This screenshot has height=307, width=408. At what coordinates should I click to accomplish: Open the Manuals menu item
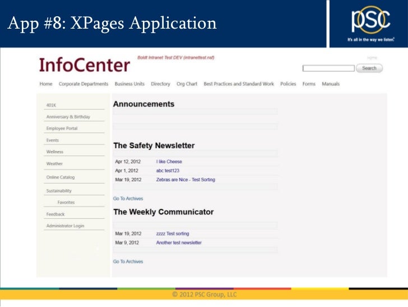[x=331, y=84]
